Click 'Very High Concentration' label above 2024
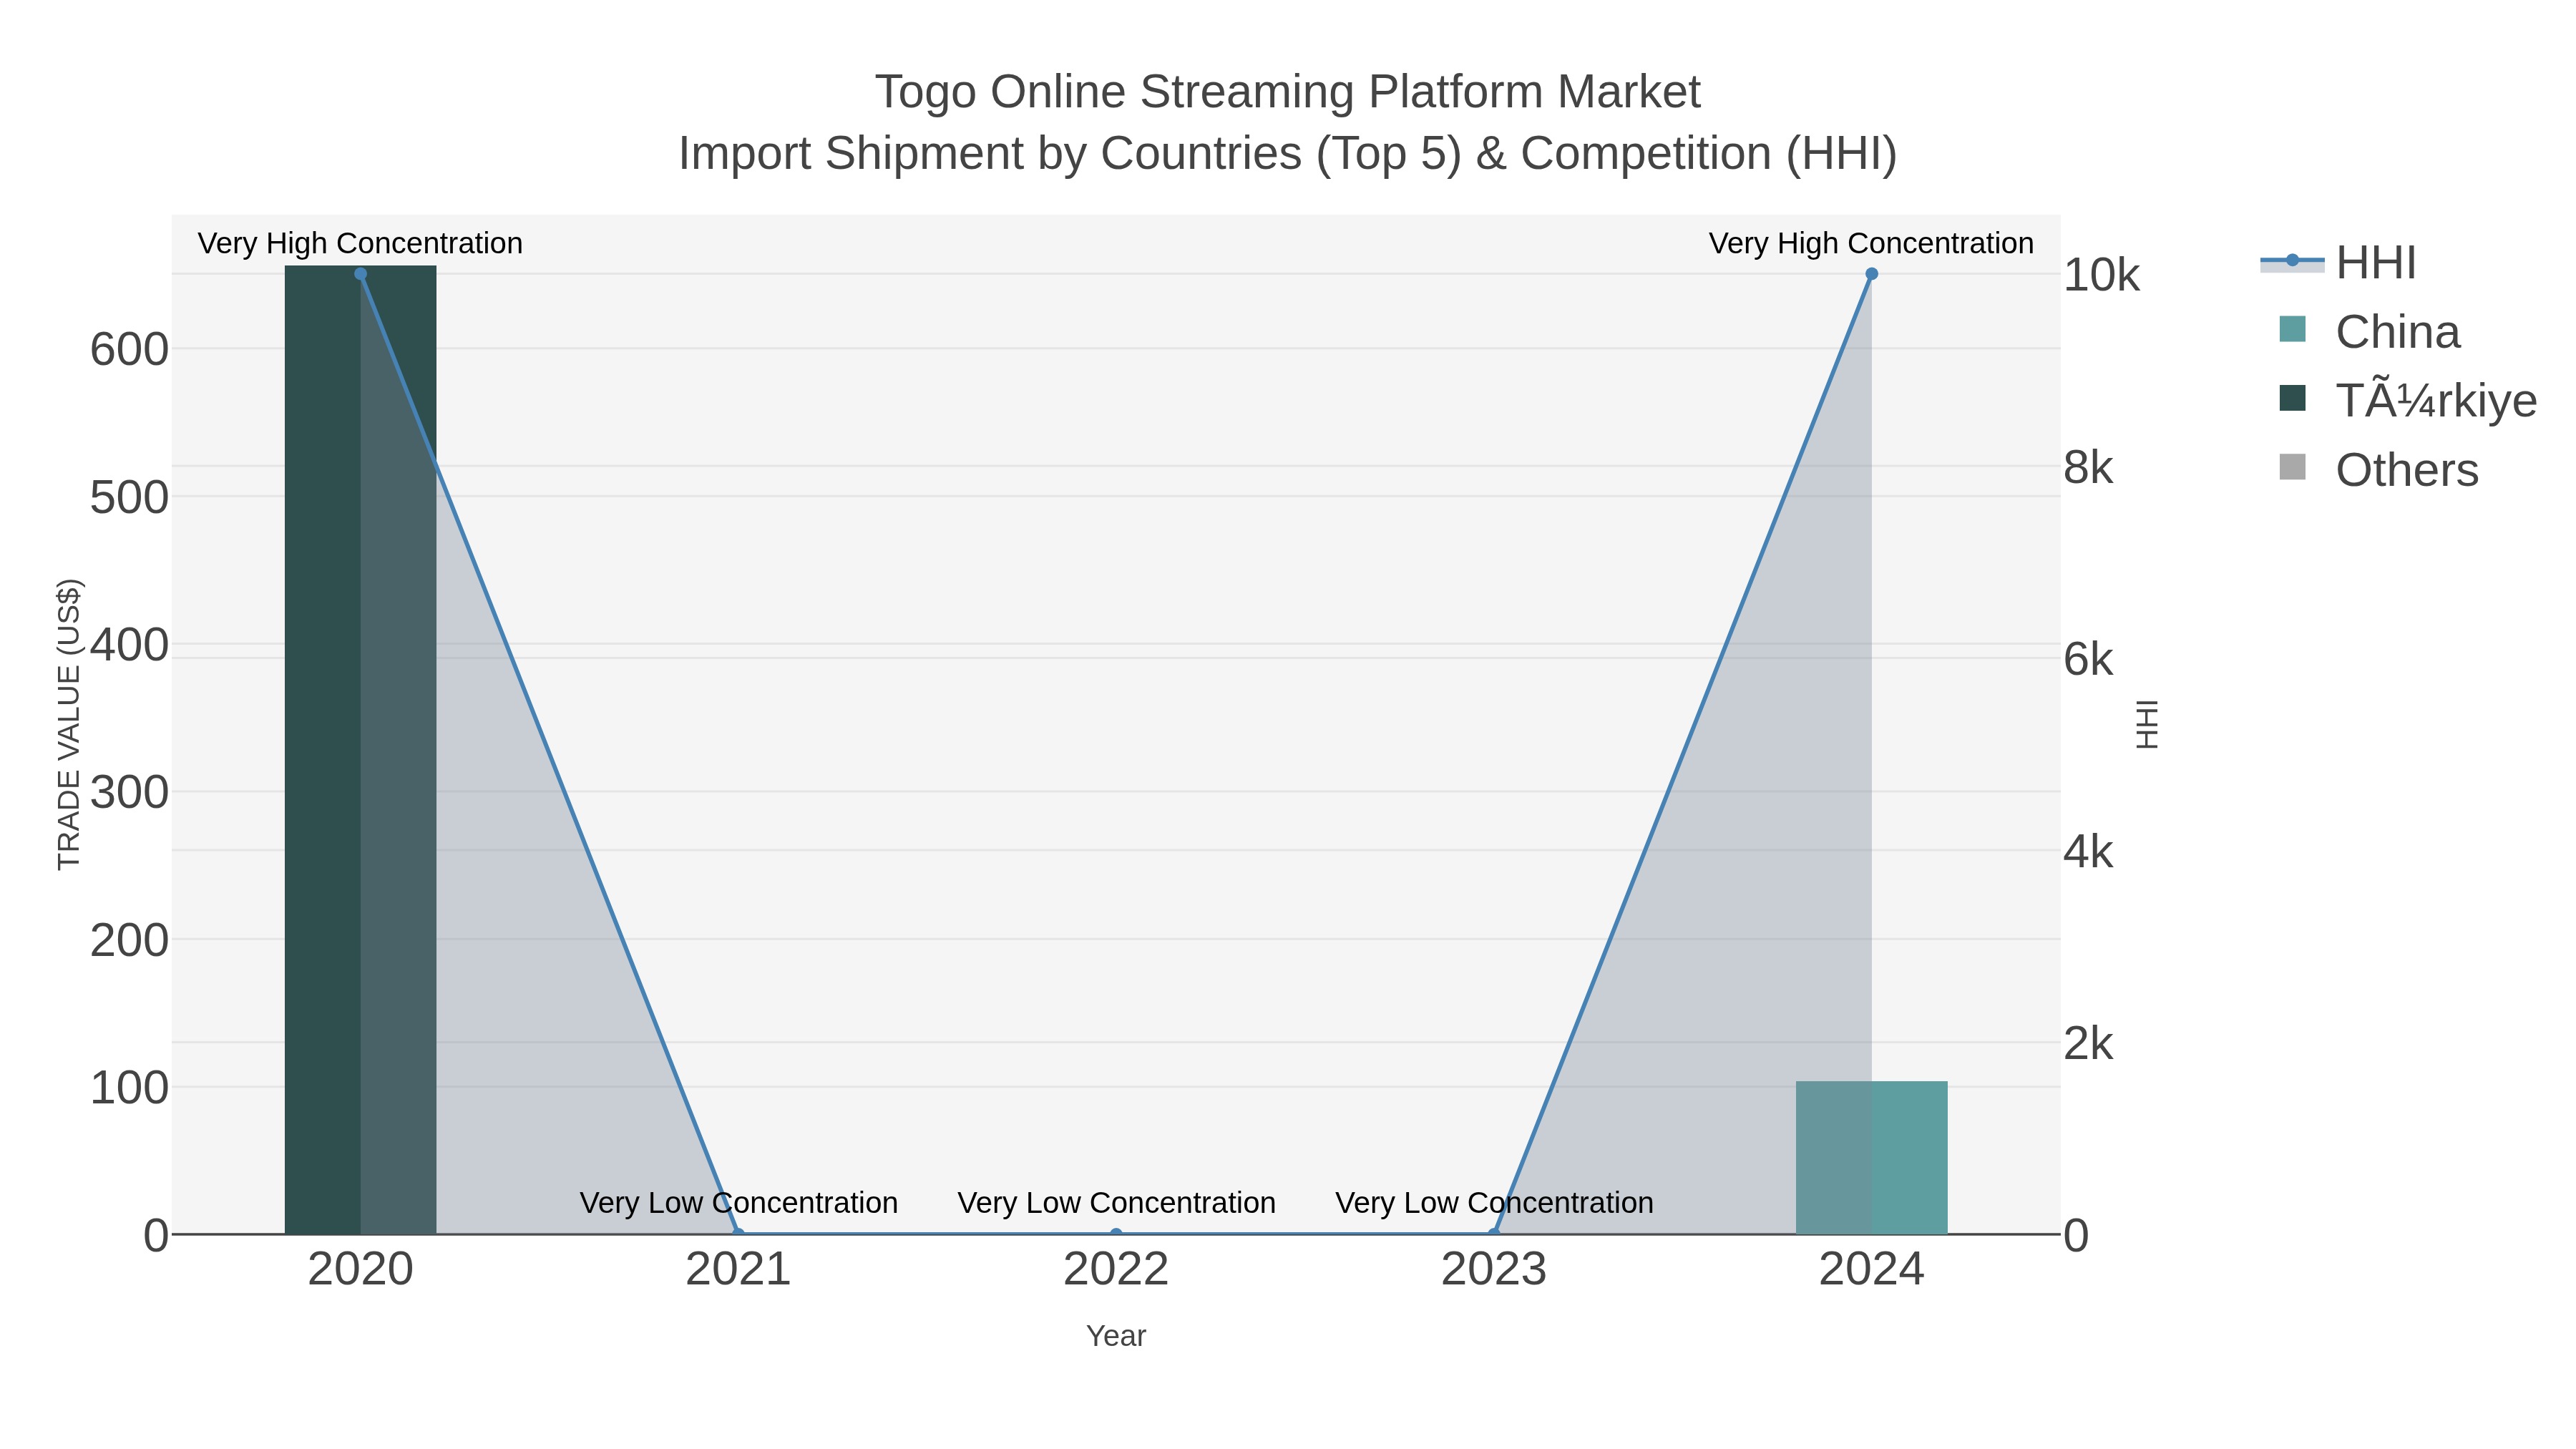Viewport: 2576px width, 1449px height. point(1871,243)
